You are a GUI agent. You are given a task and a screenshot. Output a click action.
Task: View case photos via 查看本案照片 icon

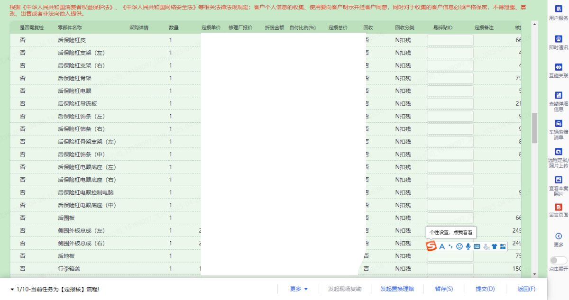tap(558, 180)
